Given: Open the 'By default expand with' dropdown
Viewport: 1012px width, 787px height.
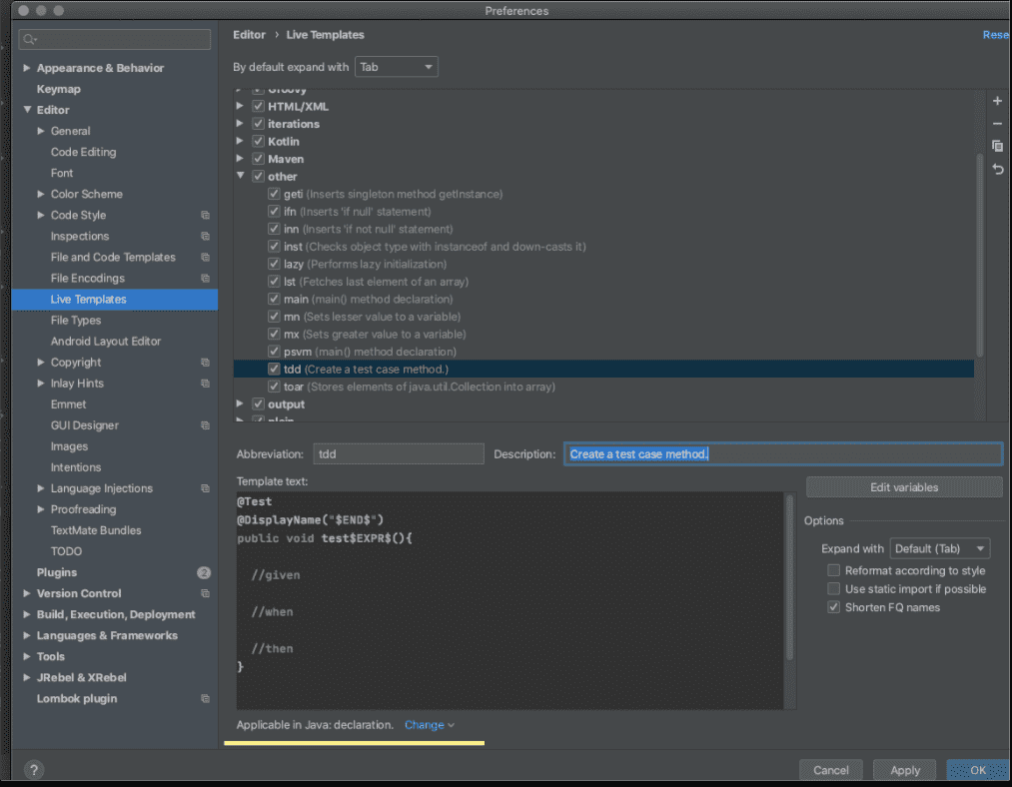Looking at the screenshot, I should (398, 67).
